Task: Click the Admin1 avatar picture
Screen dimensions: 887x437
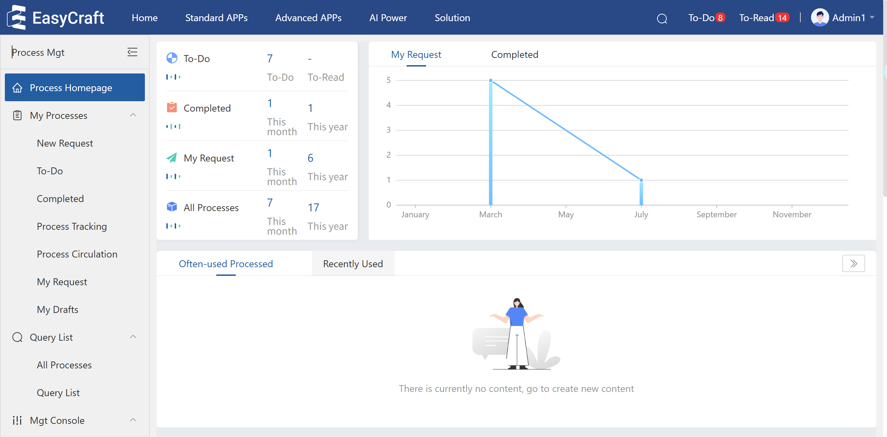Action: pyautogui.click(x=819, y=18)
